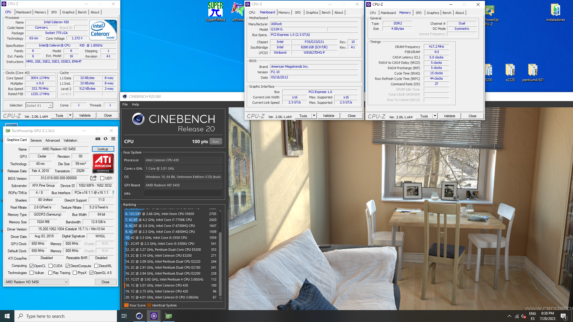Take GPU-Z screenshot with the camera icon
The image size is (573, 322).
coord(98,139)
